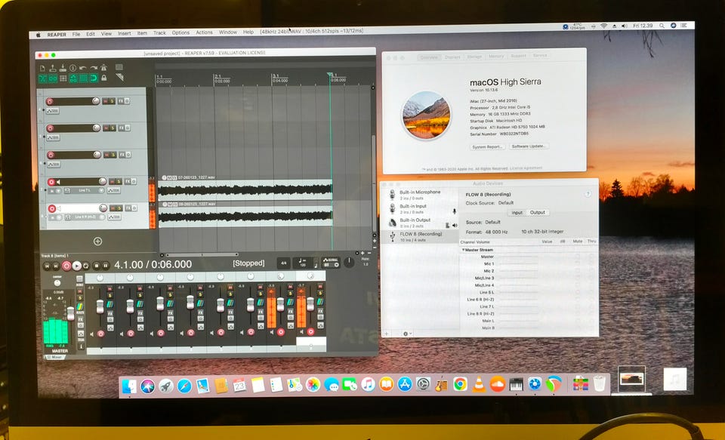Open the Global automation override menu
Screen dimensions: 725x440
331,263
